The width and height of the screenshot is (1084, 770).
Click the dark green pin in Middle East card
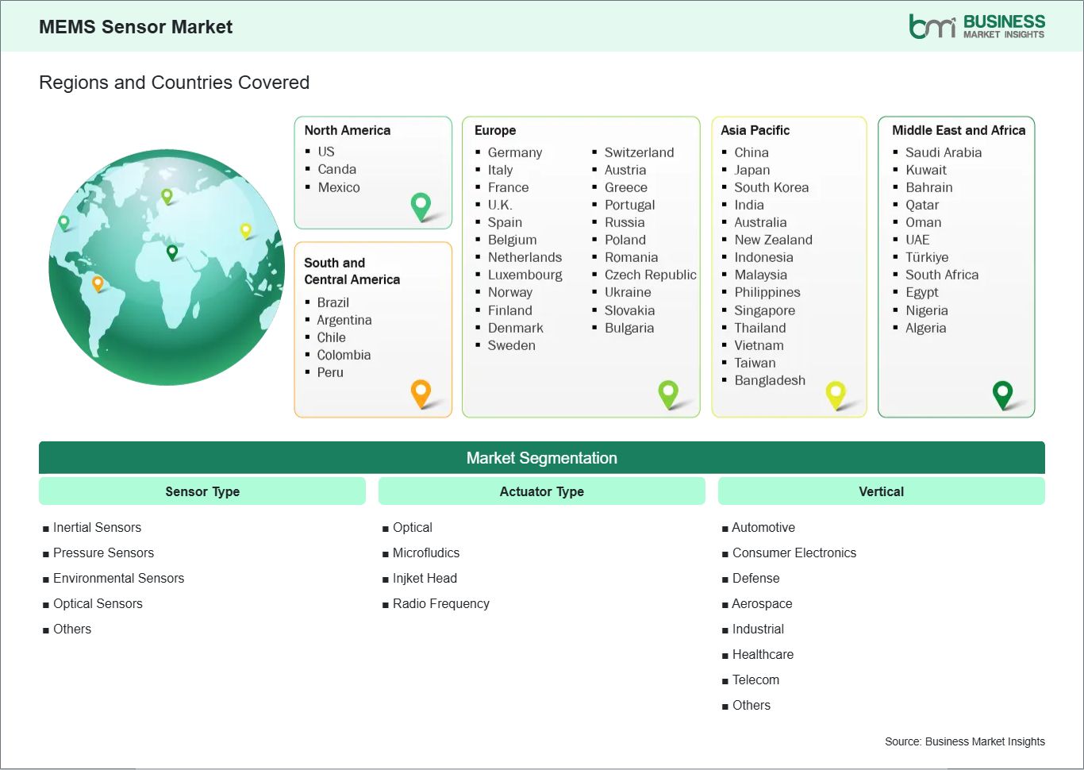[x=1002, y=393]
